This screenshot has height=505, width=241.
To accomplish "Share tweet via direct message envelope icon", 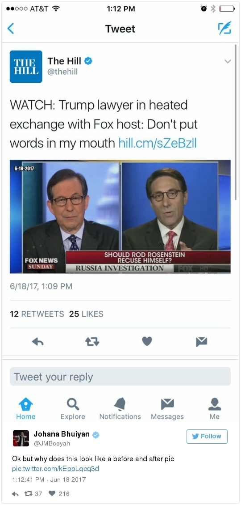I will [201, 342].
